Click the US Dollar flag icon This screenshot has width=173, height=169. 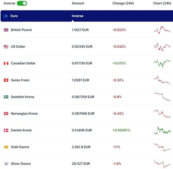click(6, 47)
